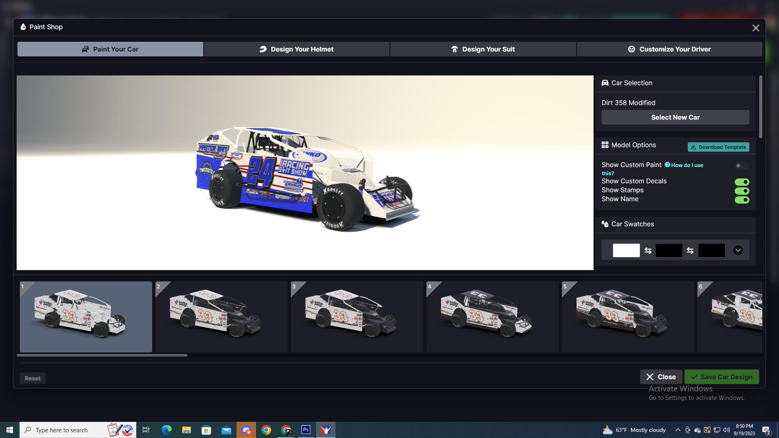Viewport: 779px width, 438px height.
Task: Click the droplet icon beside Car Swatches
Action: [605, 223]
